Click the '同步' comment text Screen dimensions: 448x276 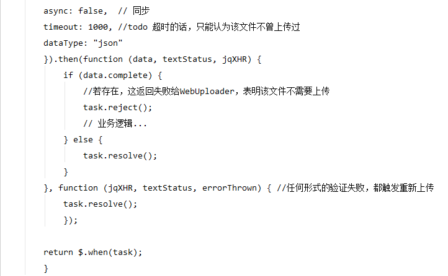(141, 11)
